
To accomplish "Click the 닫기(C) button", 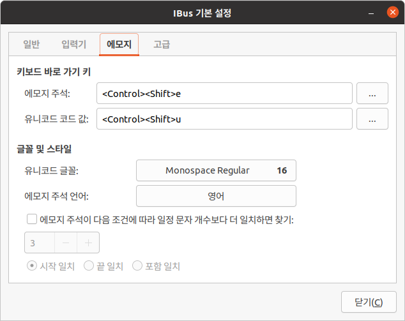I will pyautogui.click(x=369, y=302).
